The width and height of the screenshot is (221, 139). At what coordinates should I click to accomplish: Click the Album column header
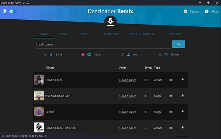point(50,67)
